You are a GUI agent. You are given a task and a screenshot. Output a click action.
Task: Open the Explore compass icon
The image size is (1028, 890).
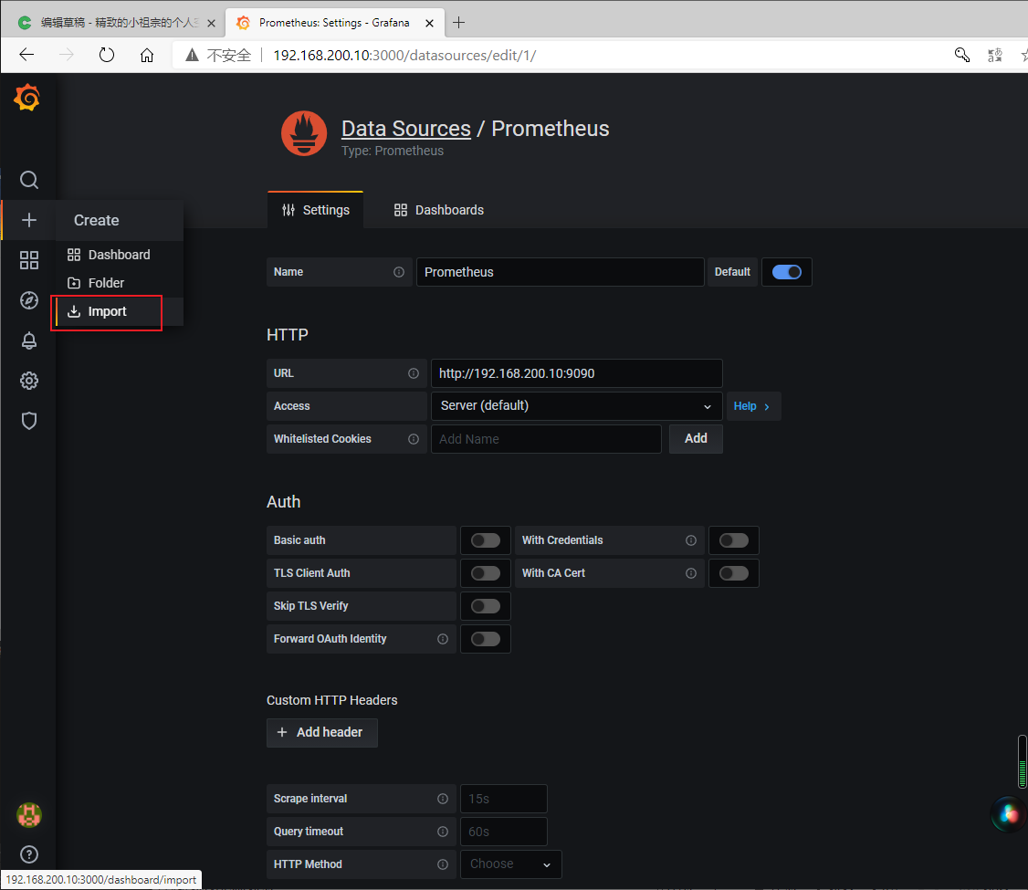pos(29,300)
